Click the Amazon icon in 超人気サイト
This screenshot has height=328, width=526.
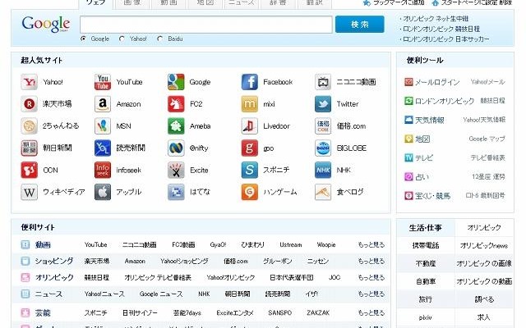103,104
